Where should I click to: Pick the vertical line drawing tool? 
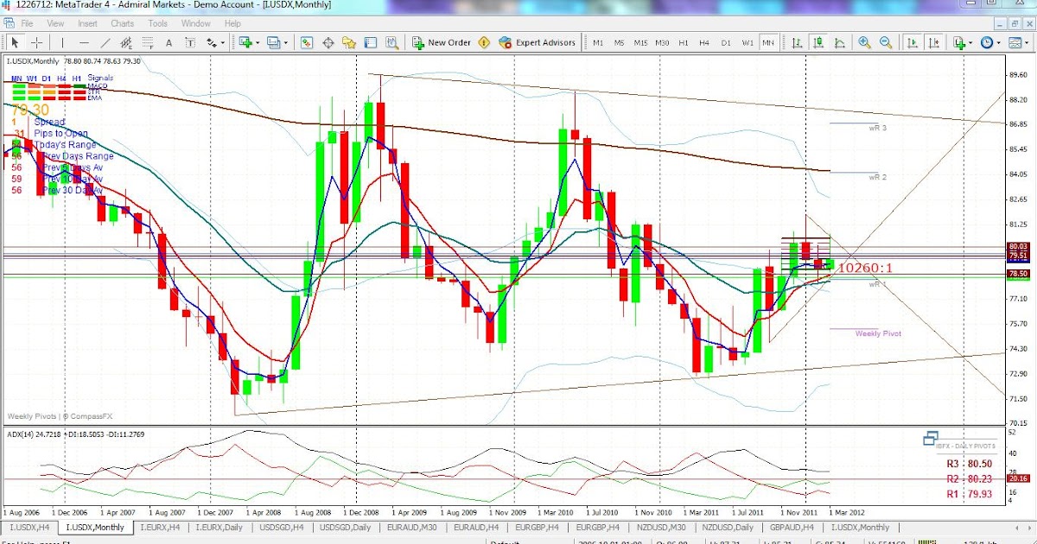click(x=62, y=42)
